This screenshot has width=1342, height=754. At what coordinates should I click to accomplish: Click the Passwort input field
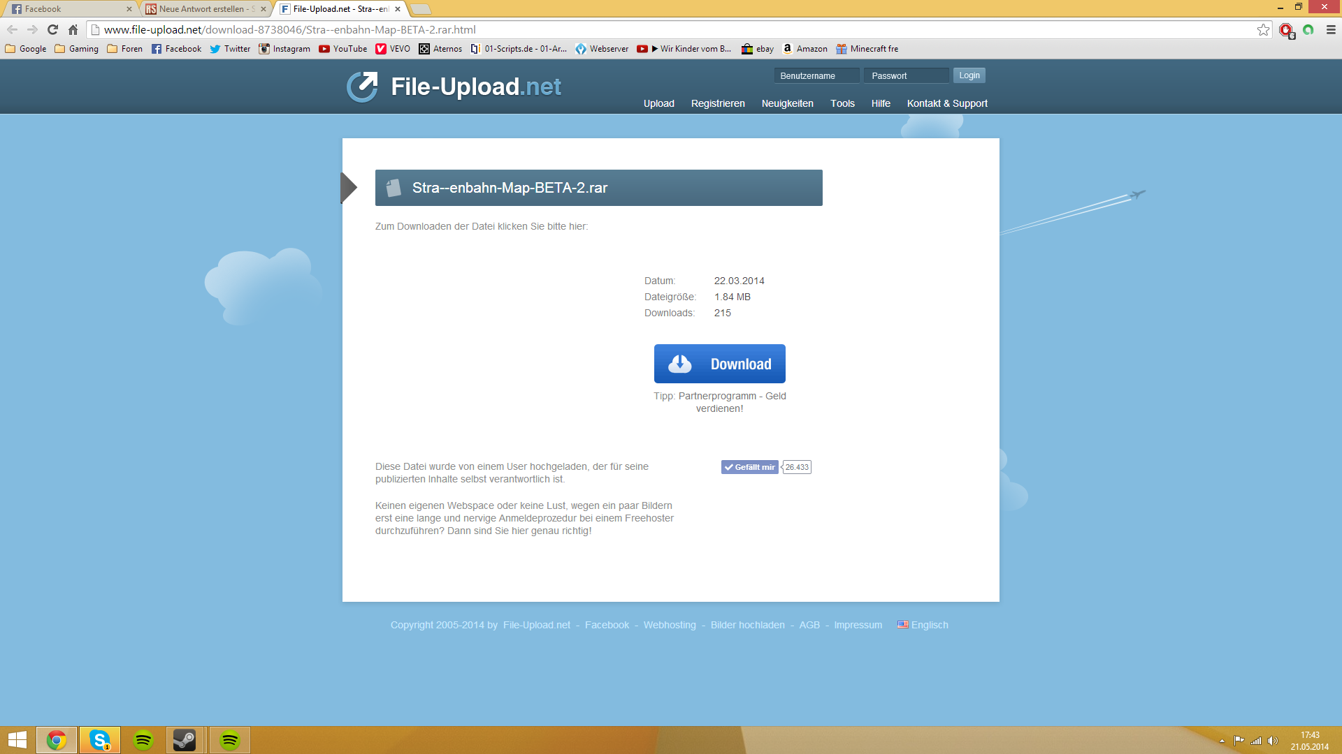coord(907,75)
